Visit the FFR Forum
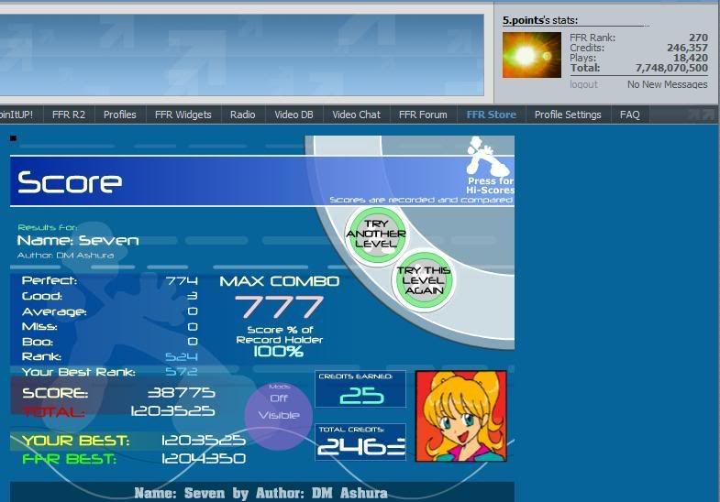 [423, 115]
